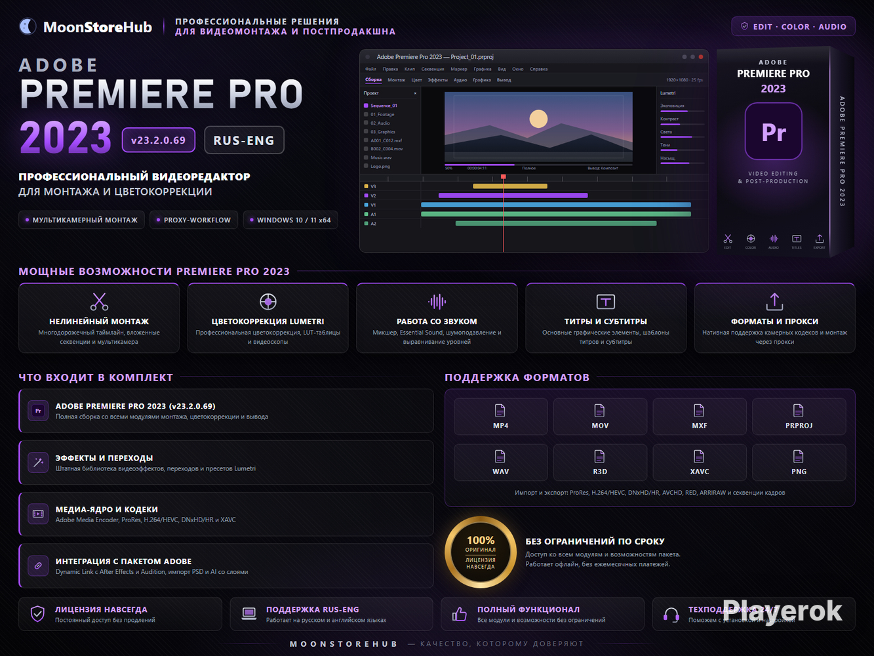Click the film icon beside Медиа-ядро и кодеки
This screenshot has height=656, width=874.
pyautogui.click(x=38, y=514)
